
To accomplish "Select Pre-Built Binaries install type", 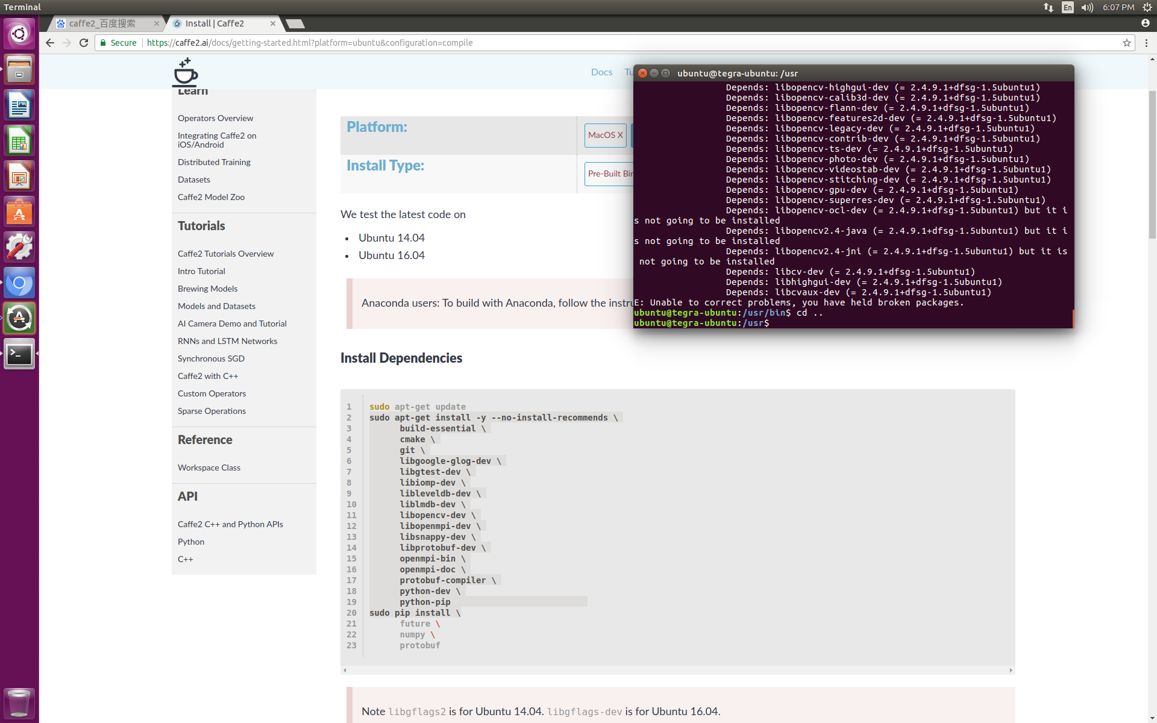I will tap(609, 174).
